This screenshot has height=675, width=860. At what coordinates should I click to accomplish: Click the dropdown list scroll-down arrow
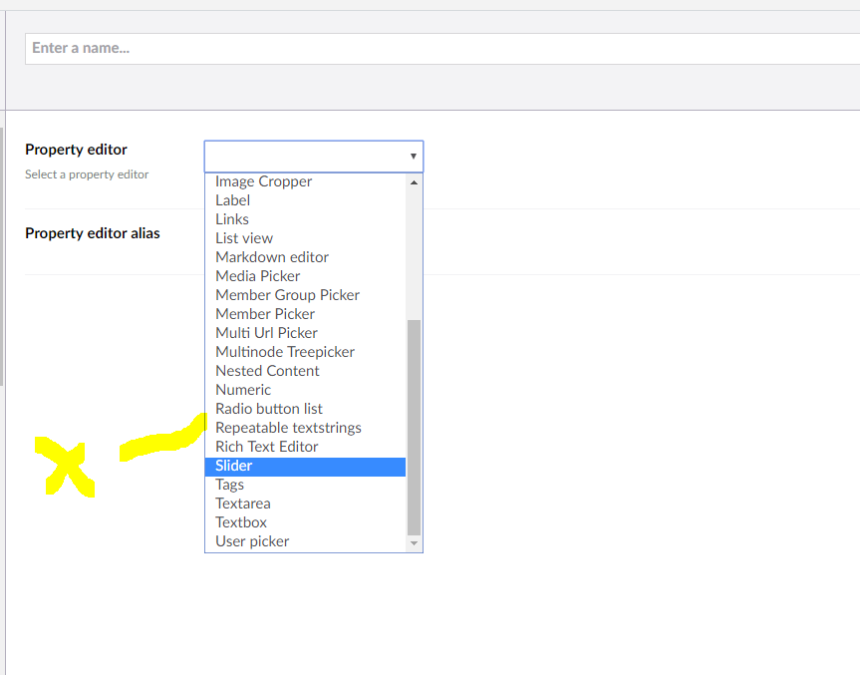415,543
